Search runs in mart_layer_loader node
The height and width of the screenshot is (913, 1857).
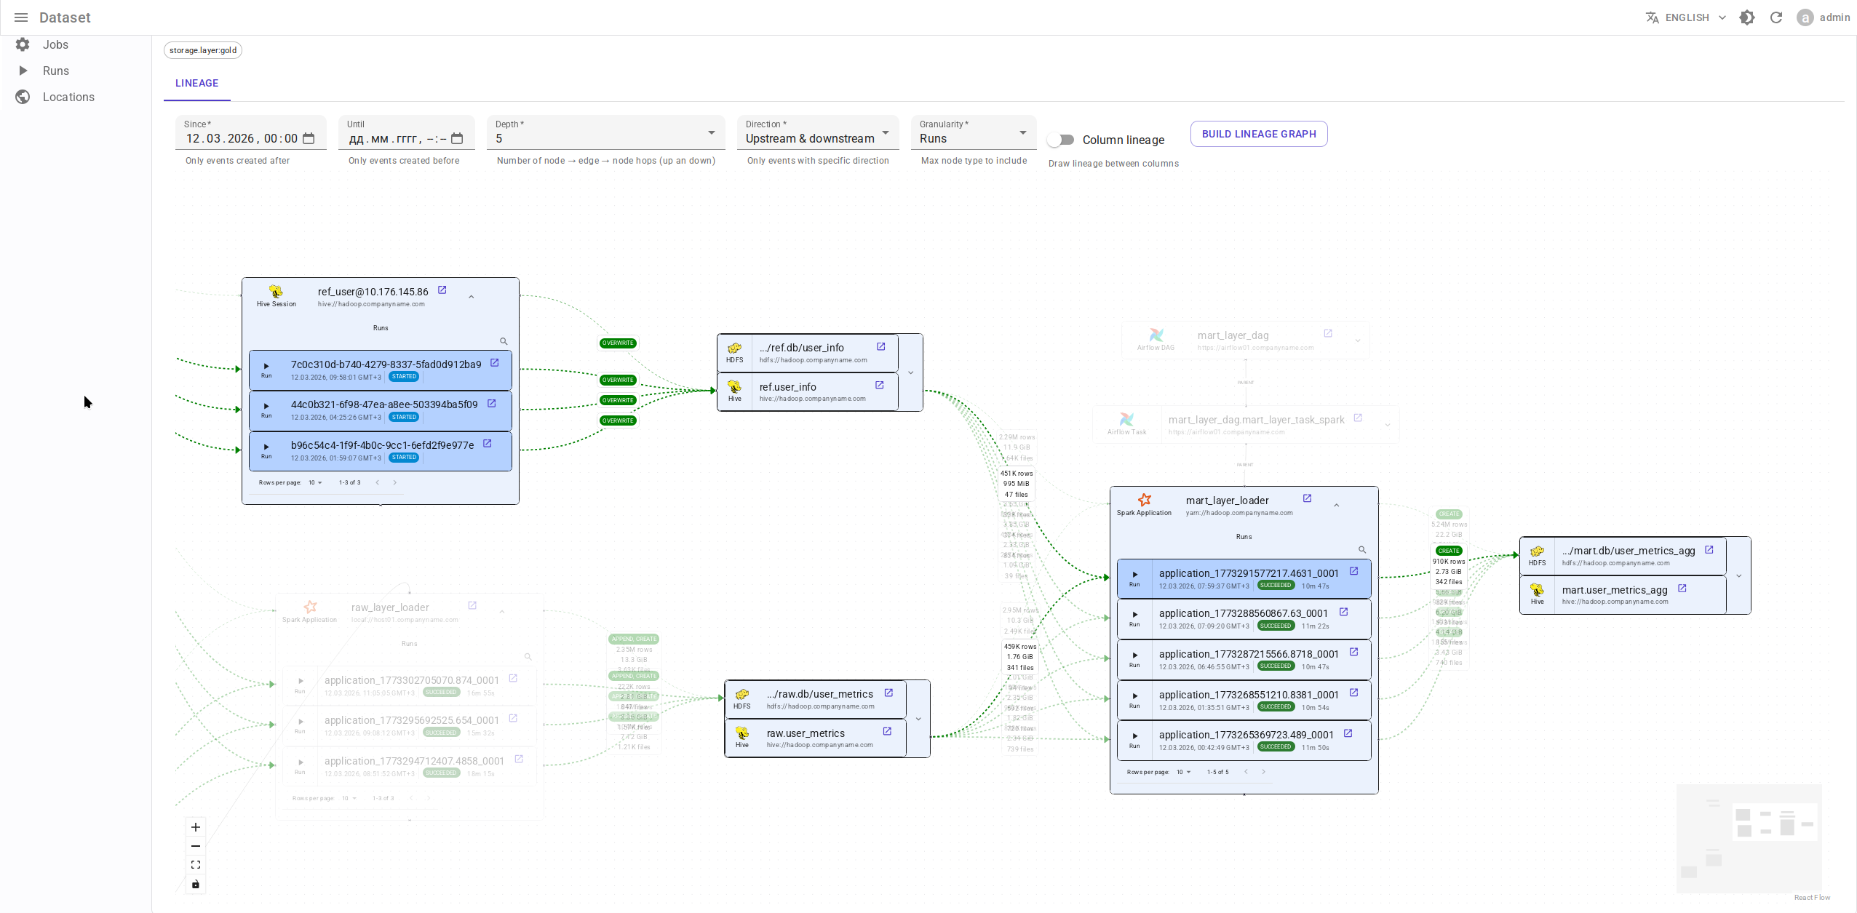(x=1362, y=550)
